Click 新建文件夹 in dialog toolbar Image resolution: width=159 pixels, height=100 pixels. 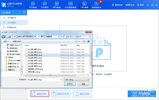[x=17, y=41]
